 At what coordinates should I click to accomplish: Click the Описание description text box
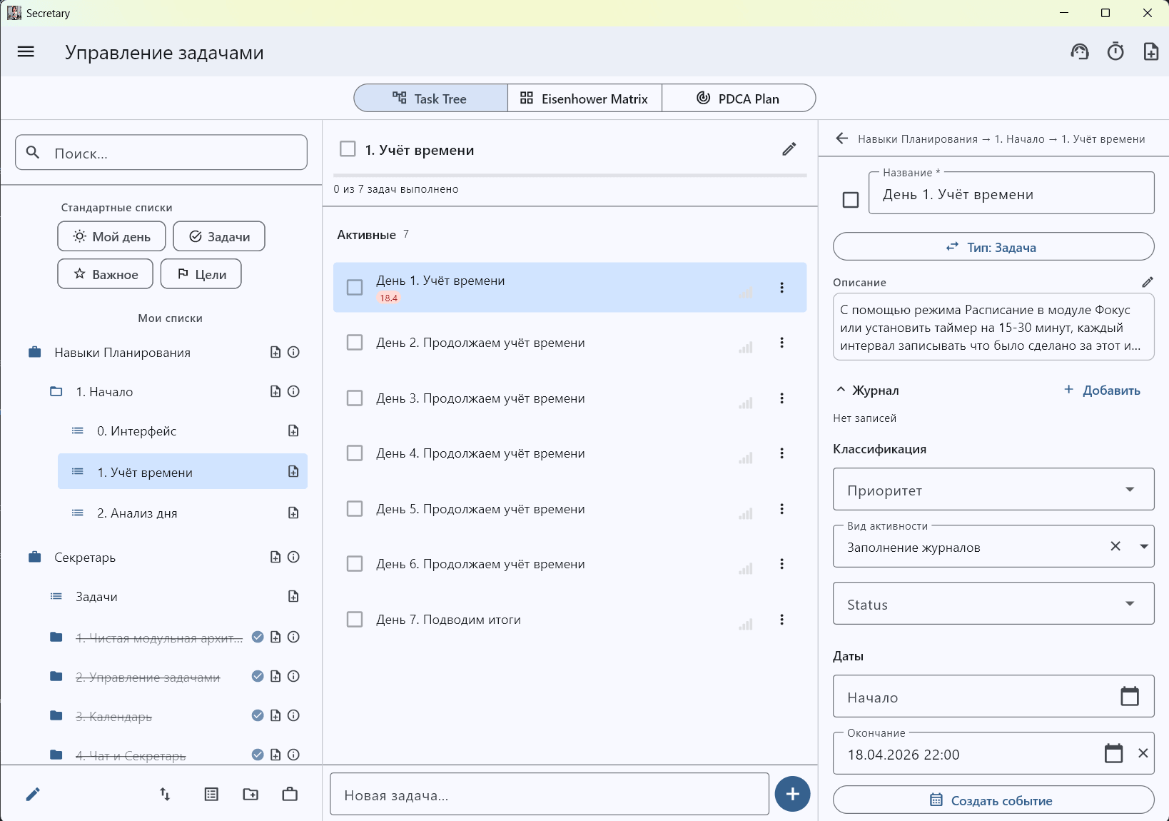(993, 328)
